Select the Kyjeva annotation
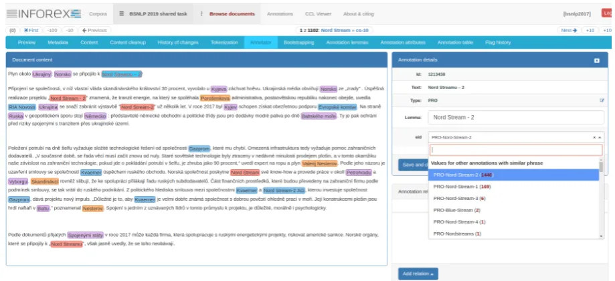 click(x=219, y=89)
